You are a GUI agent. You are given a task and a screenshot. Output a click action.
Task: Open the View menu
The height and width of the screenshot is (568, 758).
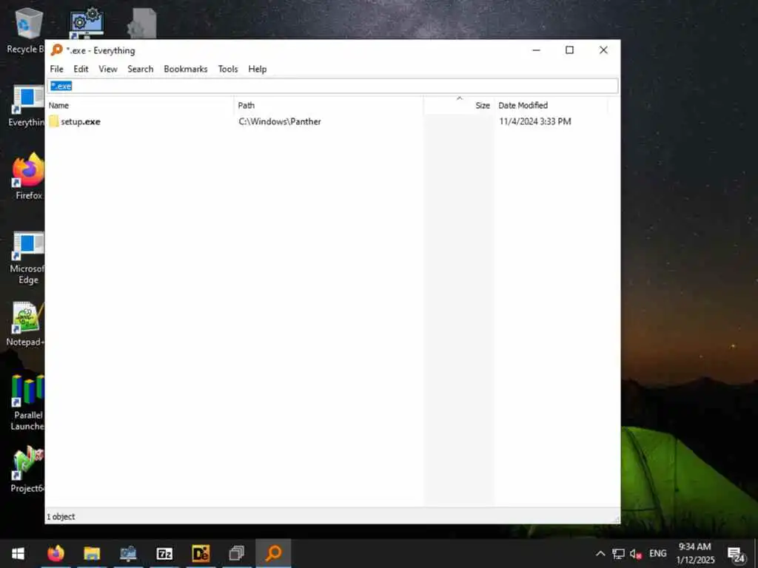pyautogui.click(x=108, y=69)
